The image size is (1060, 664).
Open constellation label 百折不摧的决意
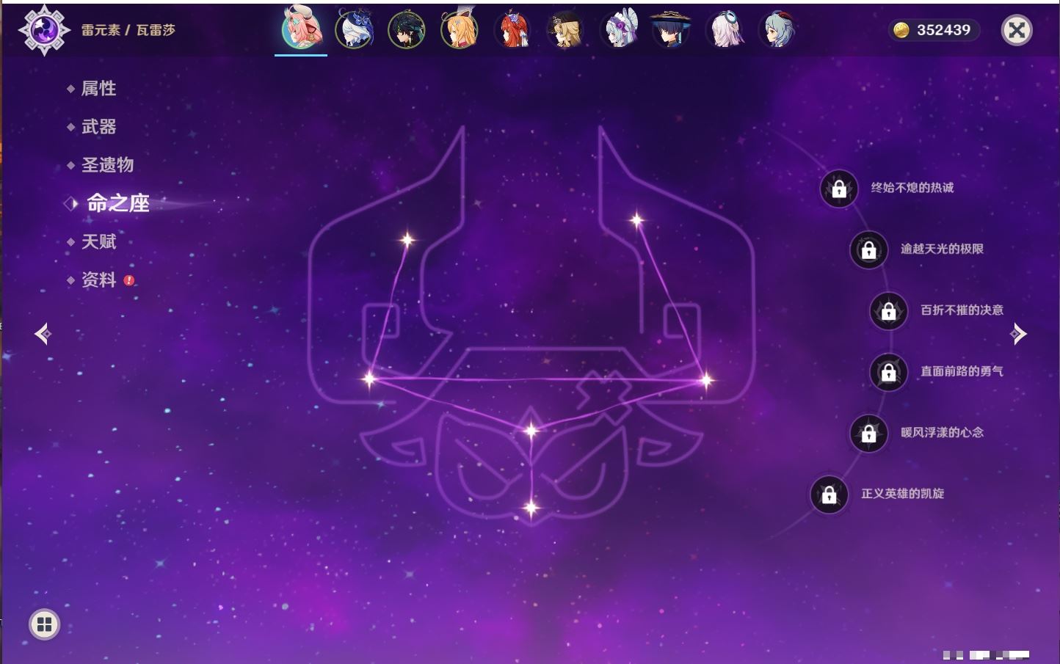pos(962,310)
